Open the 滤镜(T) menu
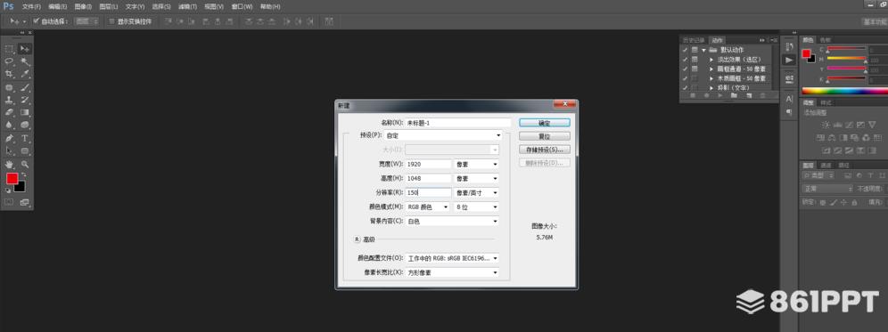 point(187,7)
